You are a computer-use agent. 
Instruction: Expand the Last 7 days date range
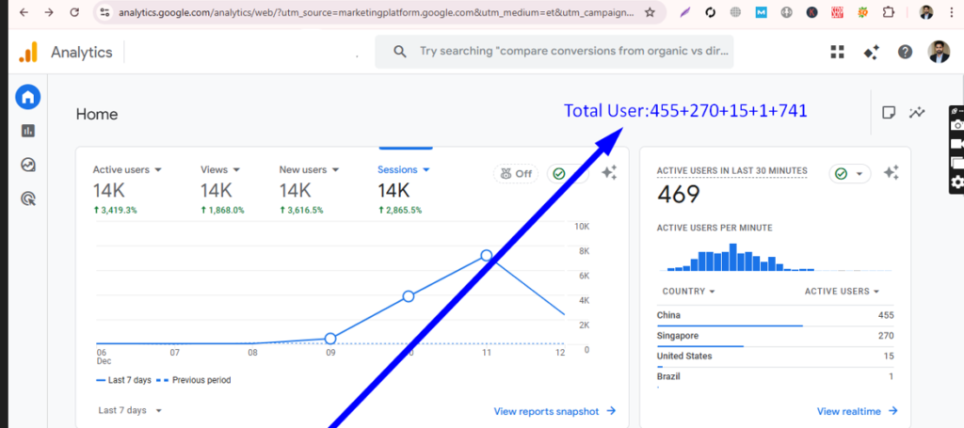pos(130,410)
